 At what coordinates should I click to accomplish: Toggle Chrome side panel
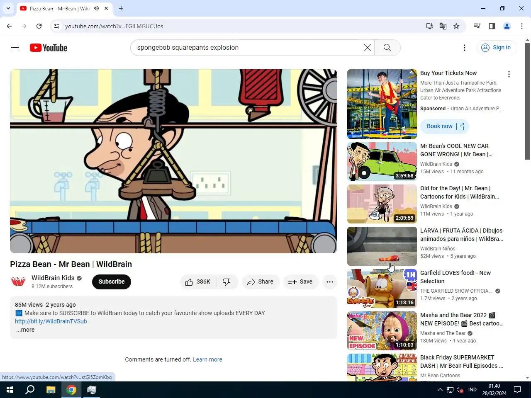point(492,26)
